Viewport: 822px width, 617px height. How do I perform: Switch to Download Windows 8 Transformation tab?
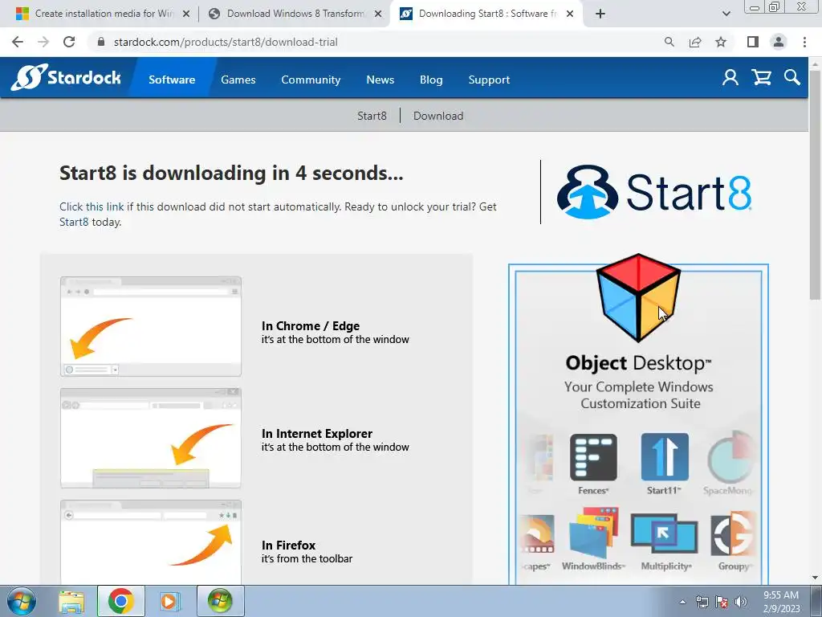294,14
